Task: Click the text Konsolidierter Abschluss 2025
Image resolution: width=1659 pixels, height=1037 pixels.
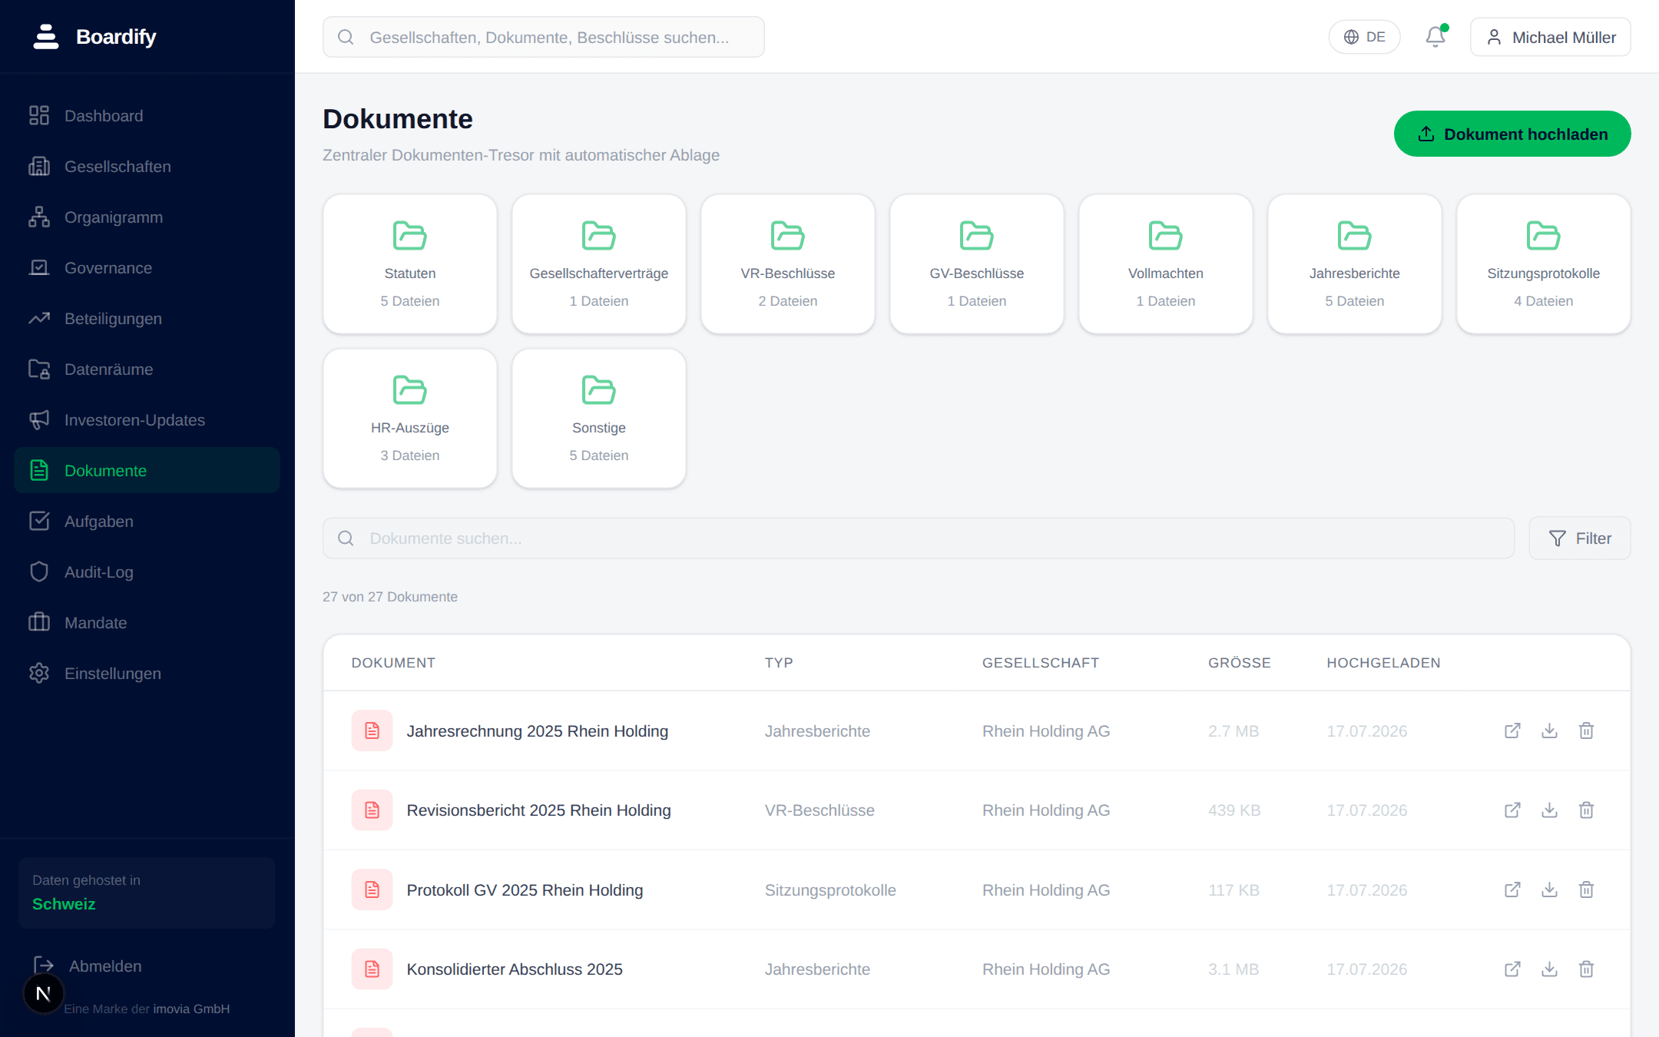Action: point(515,969)
